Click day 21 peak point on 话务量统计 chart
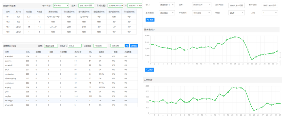284x118 pixels. click(235, 37)
